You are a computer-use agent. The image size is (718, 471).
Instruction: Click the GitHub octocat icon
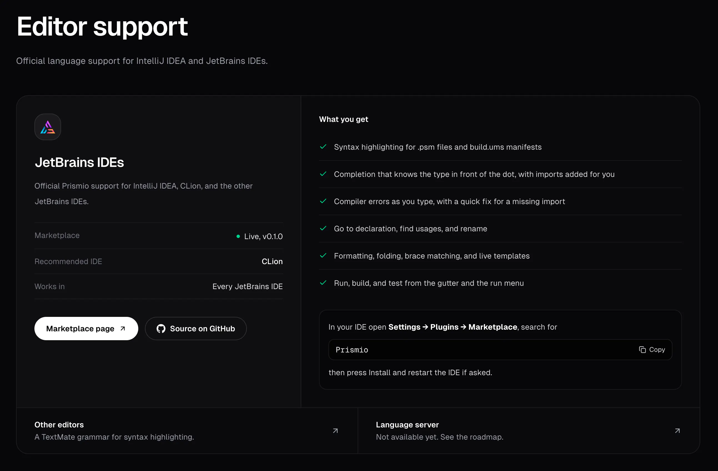(161, 329)
